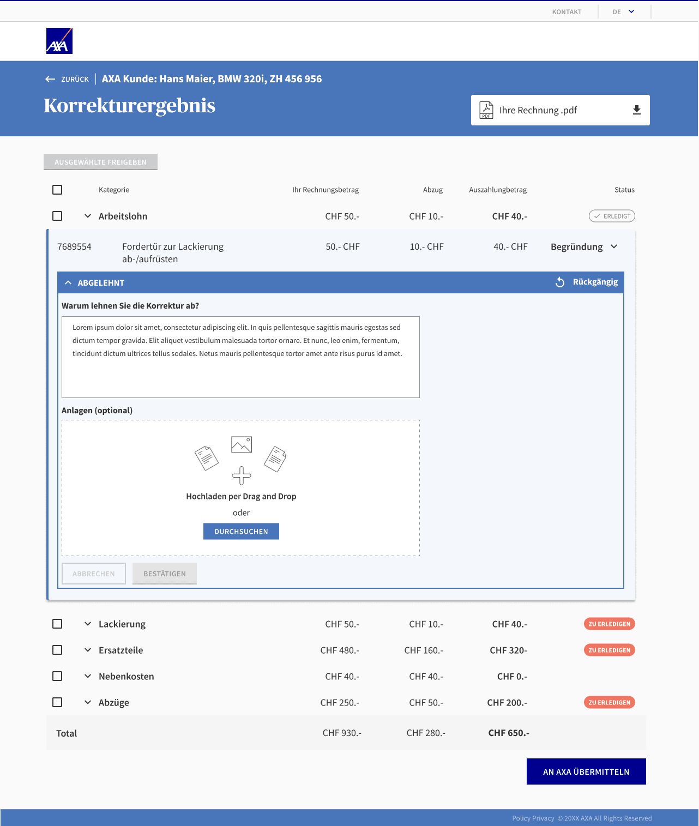Expand the Abzüge category

tap(88, 702)
